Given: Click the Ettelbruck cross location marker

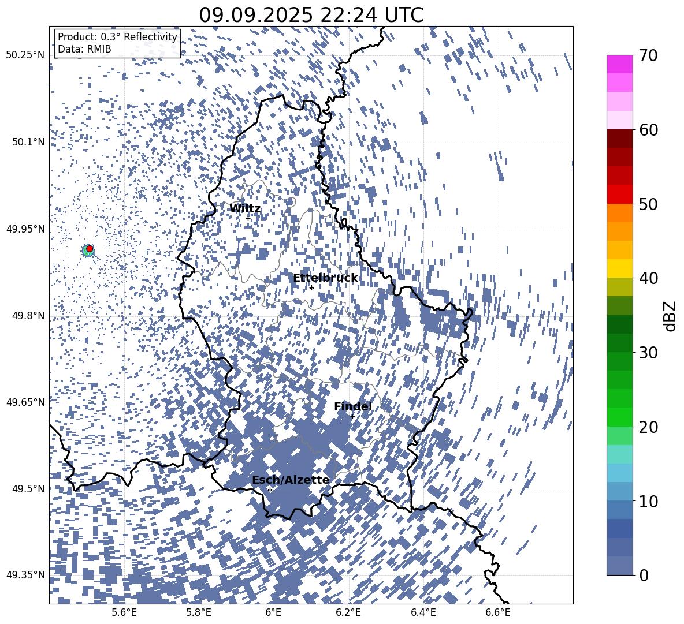Looking at the screenshot, I should (311, 287).
